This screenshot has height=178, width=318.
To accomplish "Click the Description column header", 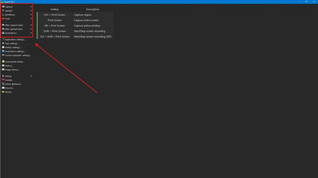I will 93,9.
